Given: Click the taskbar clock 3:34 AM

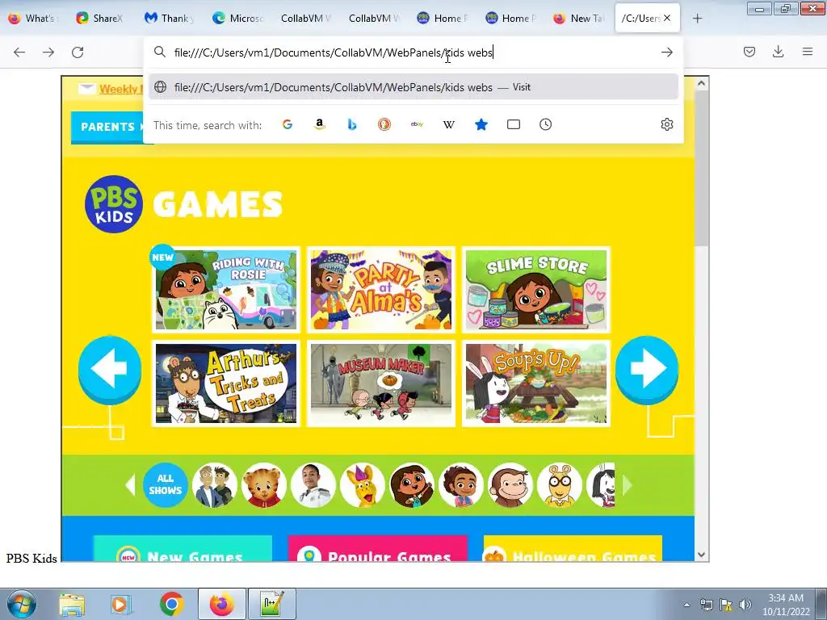Looking at the screenshot, I should click(786, 604).
